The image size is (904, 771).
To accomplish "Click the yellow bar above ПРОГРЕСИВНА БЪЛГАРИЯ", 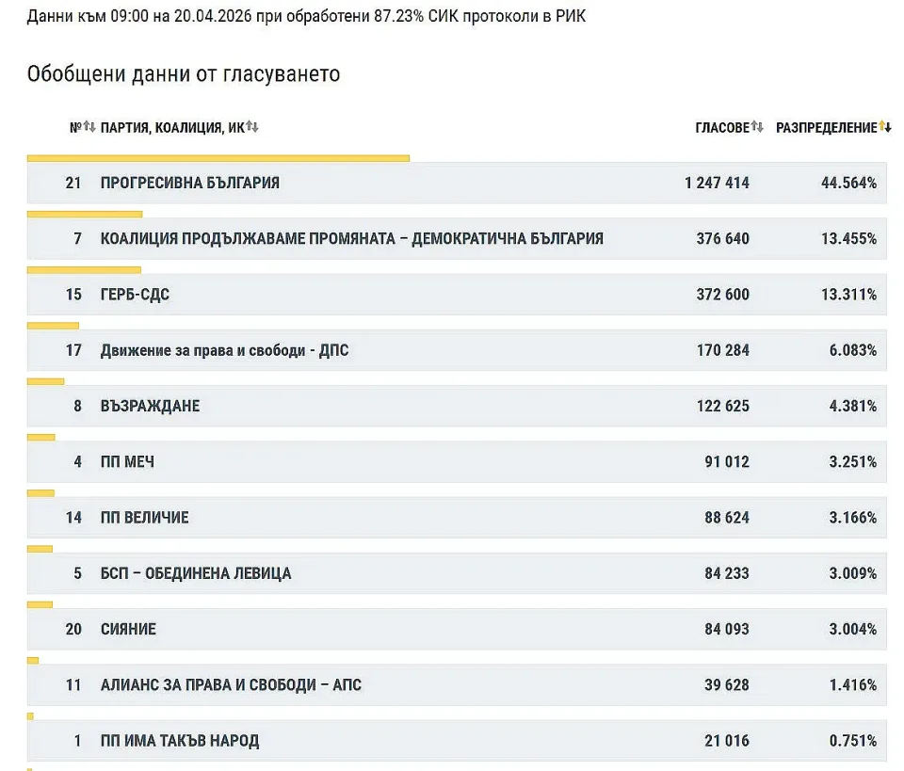I will pyautogui.click(x=218, y=158).
